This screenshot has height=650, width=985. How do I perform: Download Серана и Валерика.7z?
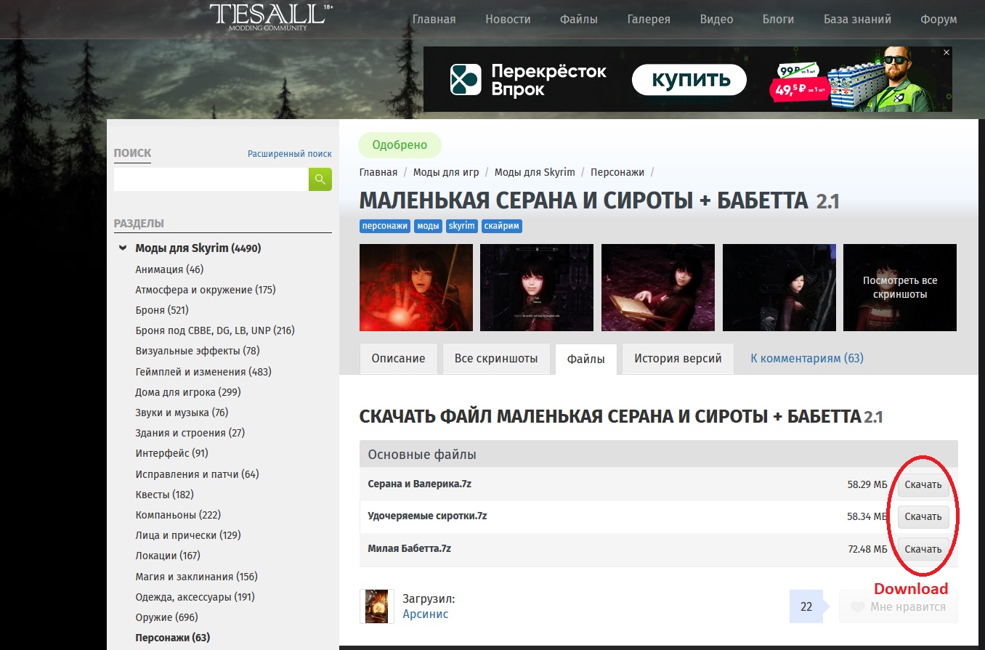point(923,484)
